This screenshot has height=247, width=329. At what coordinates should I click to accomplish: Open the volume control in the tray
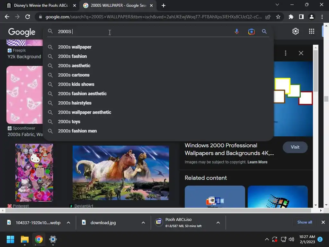click(291, 239)
